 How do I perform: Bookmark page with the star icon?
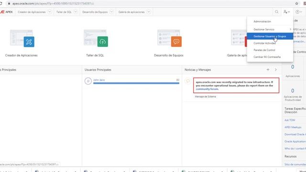(296, 3)
